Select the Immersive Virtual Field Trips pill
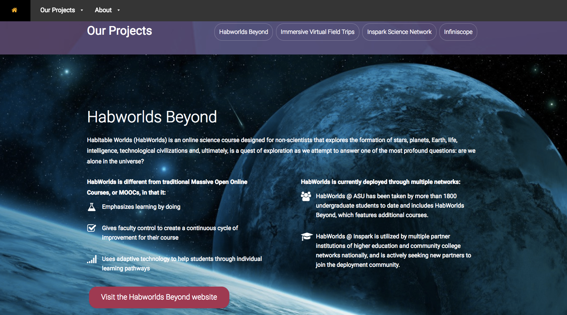This screenshot has height=315, width=567. point(318,32)
